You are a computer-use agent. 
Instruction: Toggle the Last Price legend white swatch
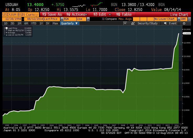7,28
